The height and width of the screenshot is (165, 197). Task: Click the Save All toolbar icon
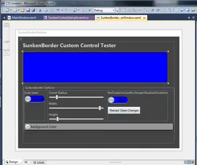[34, 10]
